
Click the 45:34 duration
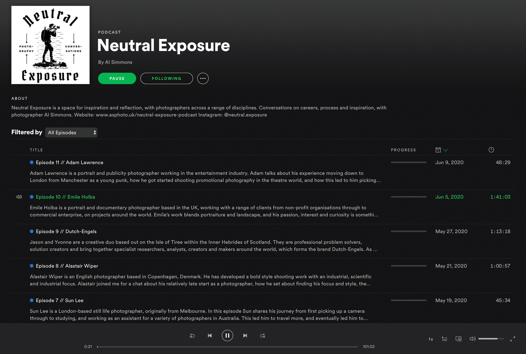click(x=503, y=301)
